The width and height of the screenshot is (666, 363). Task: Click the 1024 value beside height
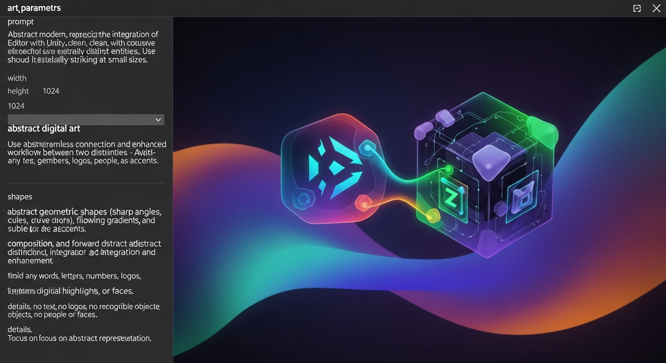pos(51,91)
